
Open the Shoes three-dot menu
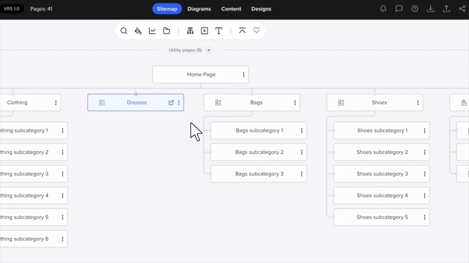(x=418, y=103)
